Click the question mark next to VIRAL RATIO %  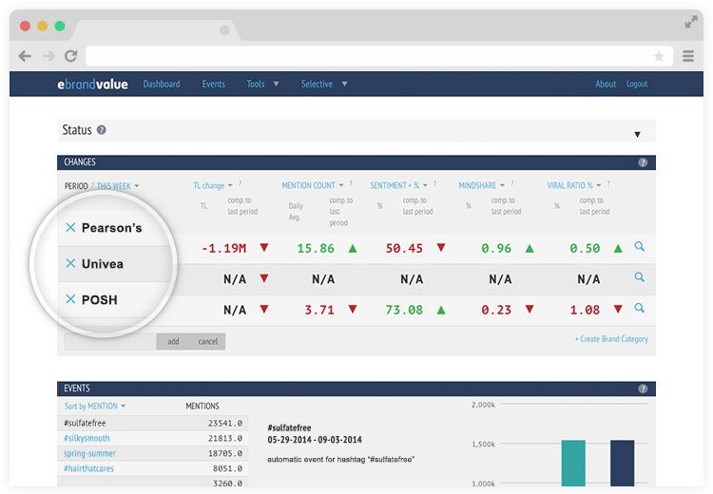point(608,183)
